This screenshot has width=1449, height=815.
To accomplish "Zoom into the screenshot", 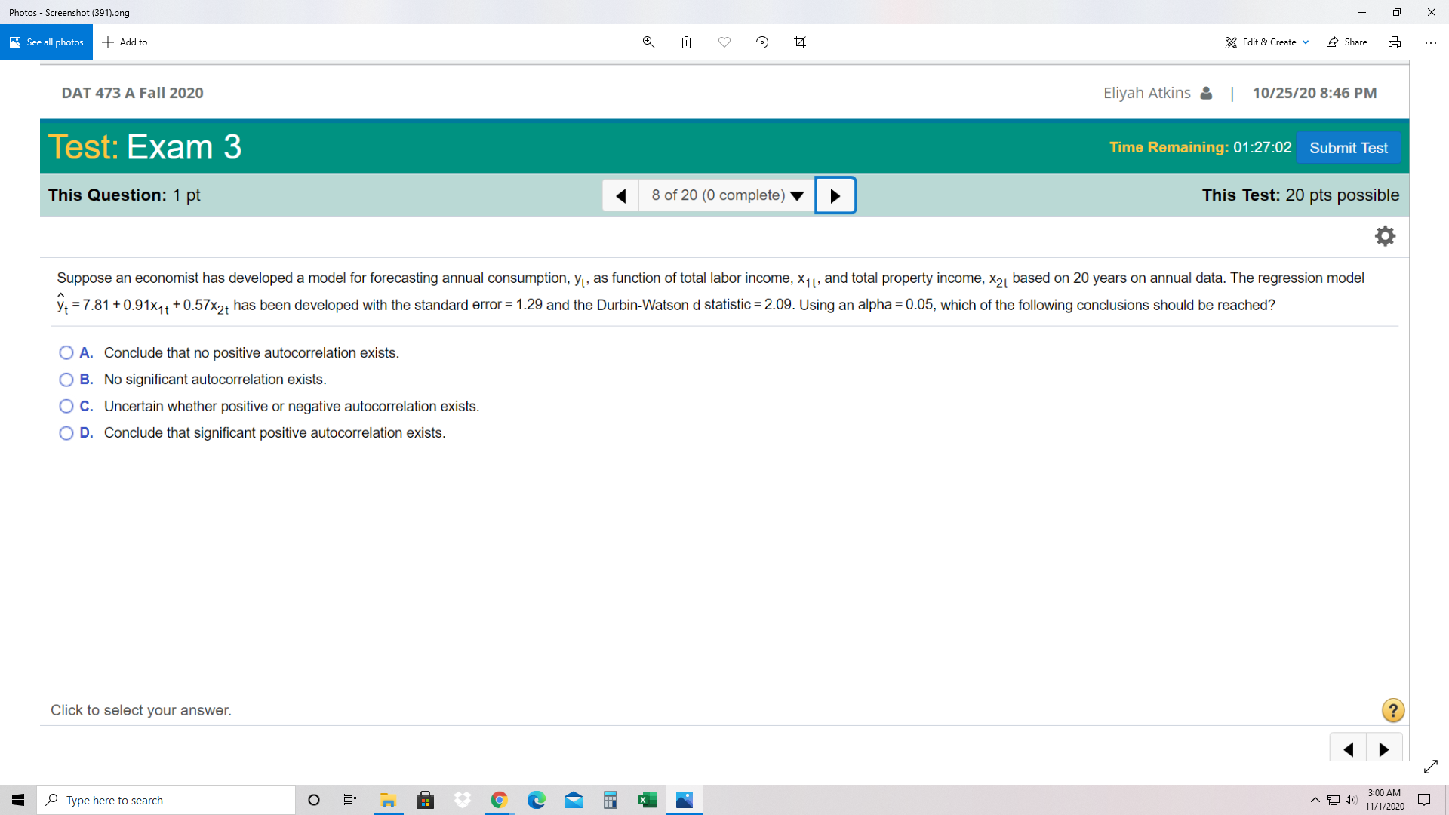I will (648, 42).
